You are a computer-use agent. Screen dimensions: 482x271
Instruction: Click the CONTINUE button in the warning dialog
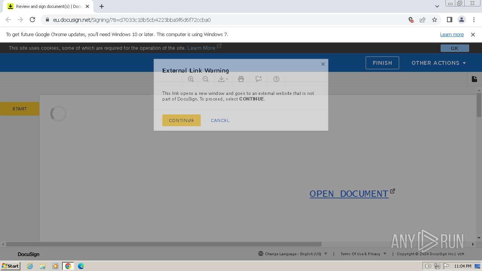tap(182, 120)
